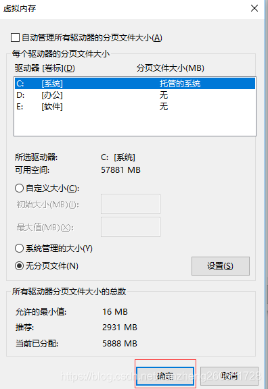The width and height of the screenshot is (268, 389).
Task: Click the 托管的系统 paging size value
Action: coord(180,84)
